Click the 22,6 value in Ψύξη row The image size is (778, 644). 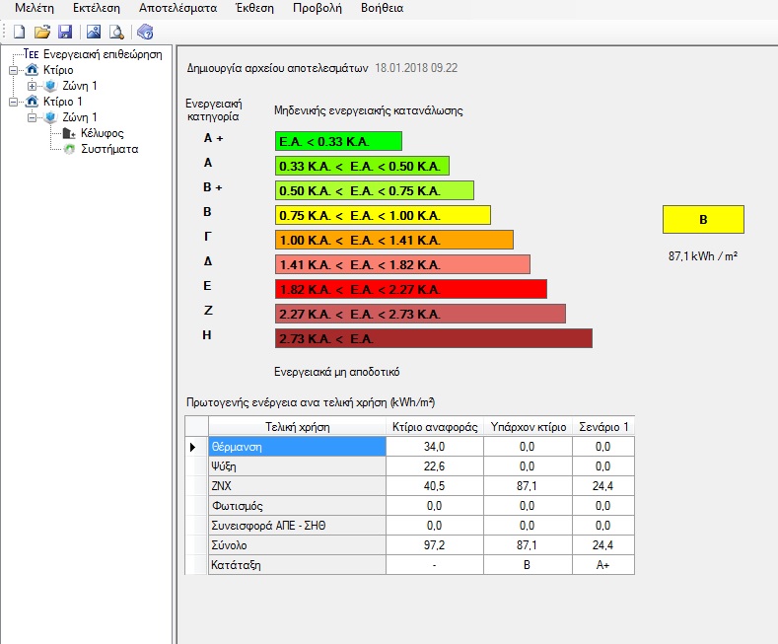tap(435, 466)
